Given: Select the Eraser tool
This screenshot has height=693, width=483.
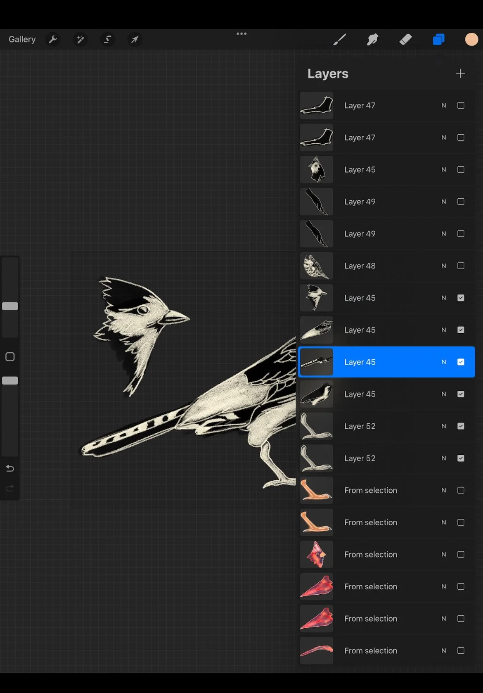Looking at the screenshot, I should pos(405,40).
